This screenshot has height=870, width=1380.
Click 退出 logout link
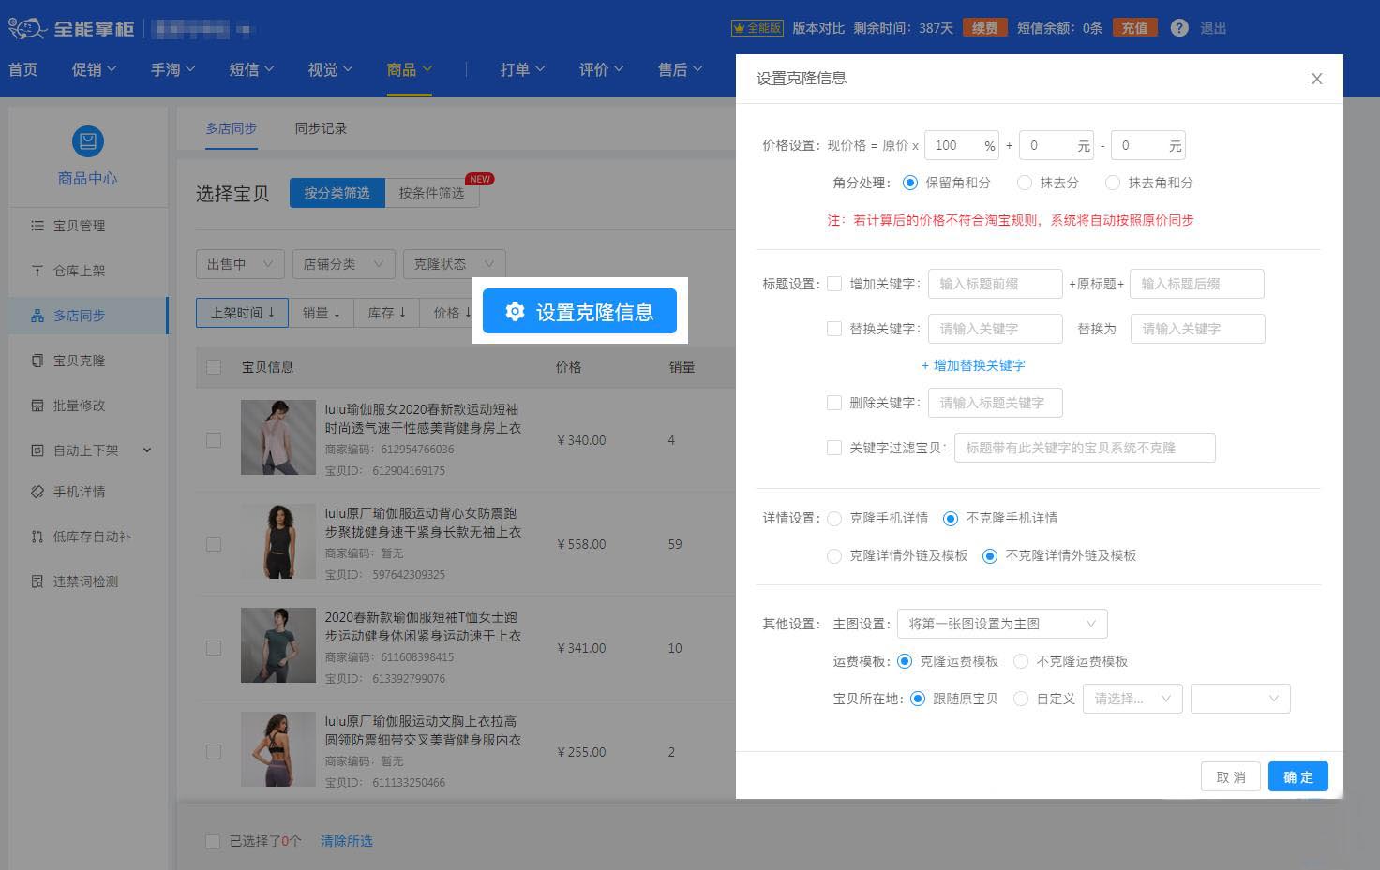(1213, 28)
